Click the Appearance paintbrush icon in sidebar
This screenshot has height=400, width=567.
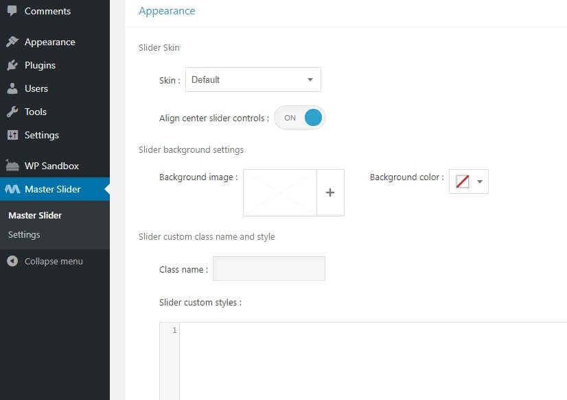coord(12,42)
